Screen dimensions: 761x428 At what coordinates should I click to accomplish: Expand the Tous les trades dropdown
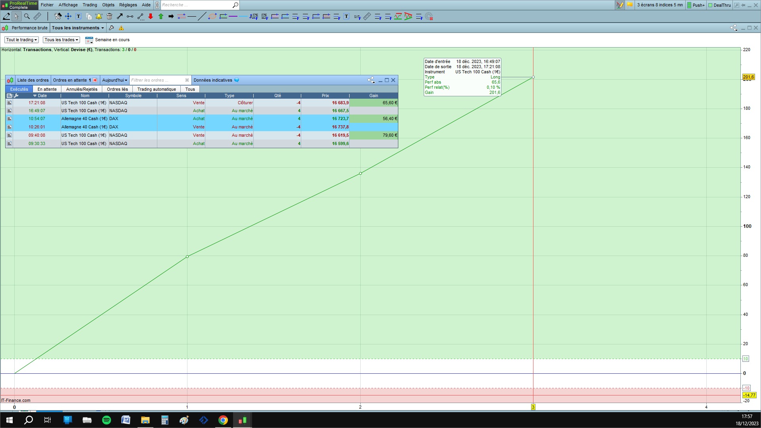[x=61, y=40]
